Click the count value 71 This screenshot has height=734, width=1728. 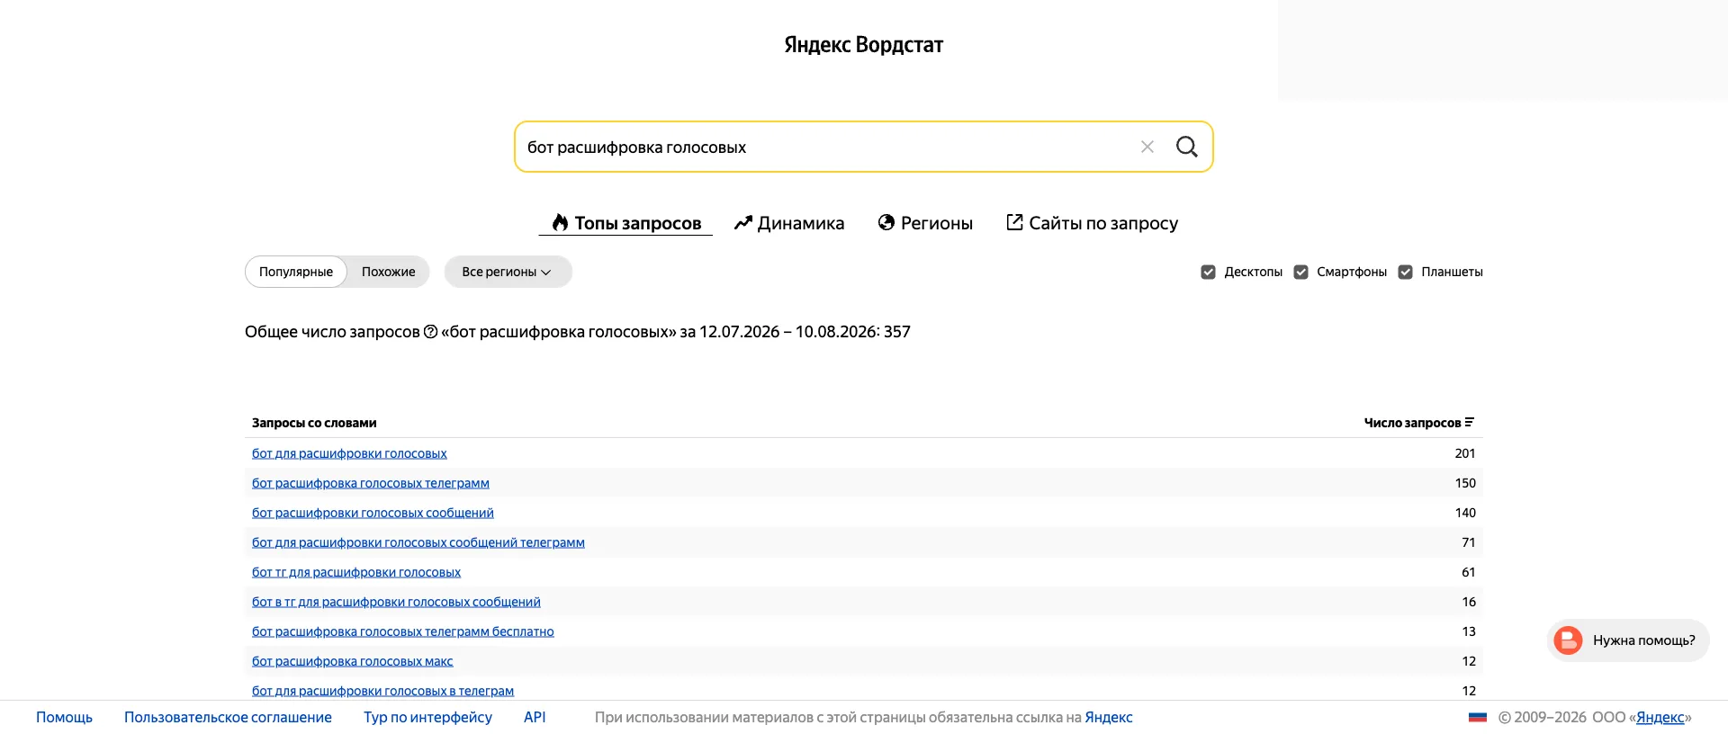pyautogui.click(x=1469, y=542)
